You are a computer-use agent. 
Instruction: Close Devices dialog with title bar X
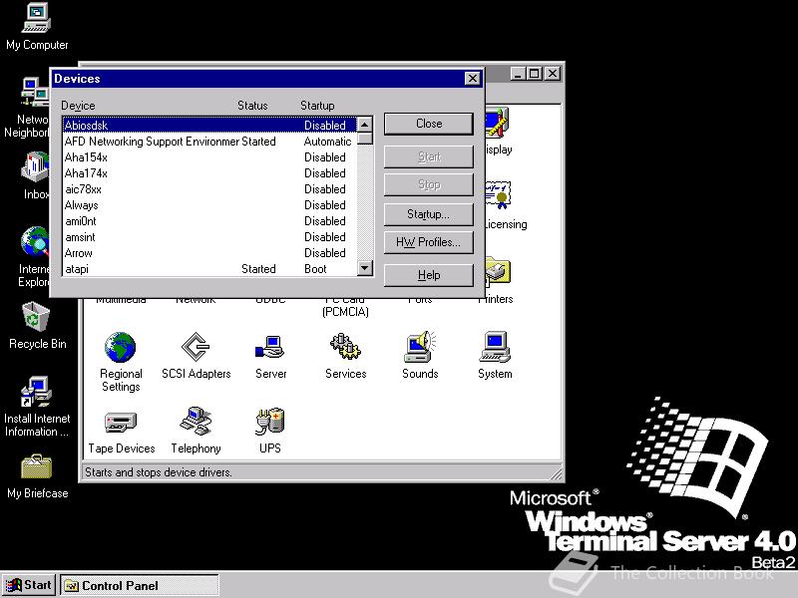(x=472, y=79)
